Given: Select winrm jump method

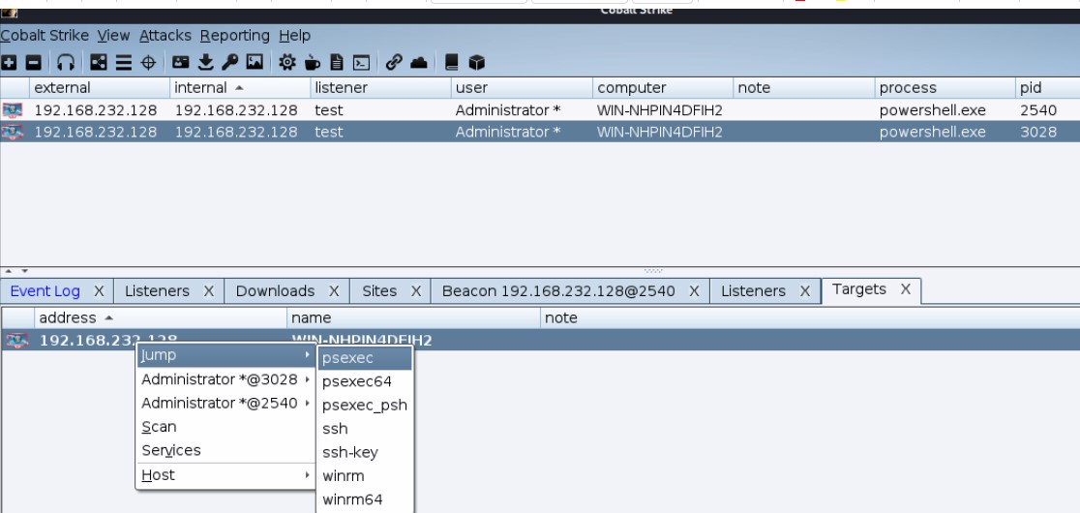Looking at the screenshot, I should click(x=365, y=476).
